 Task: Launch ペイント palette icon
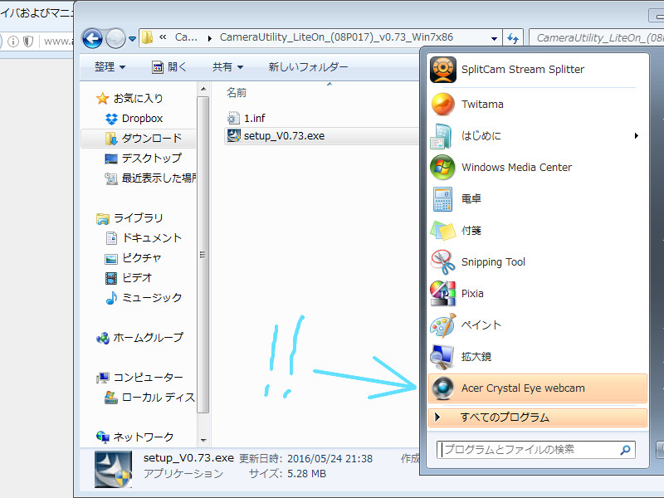(442, 325)
